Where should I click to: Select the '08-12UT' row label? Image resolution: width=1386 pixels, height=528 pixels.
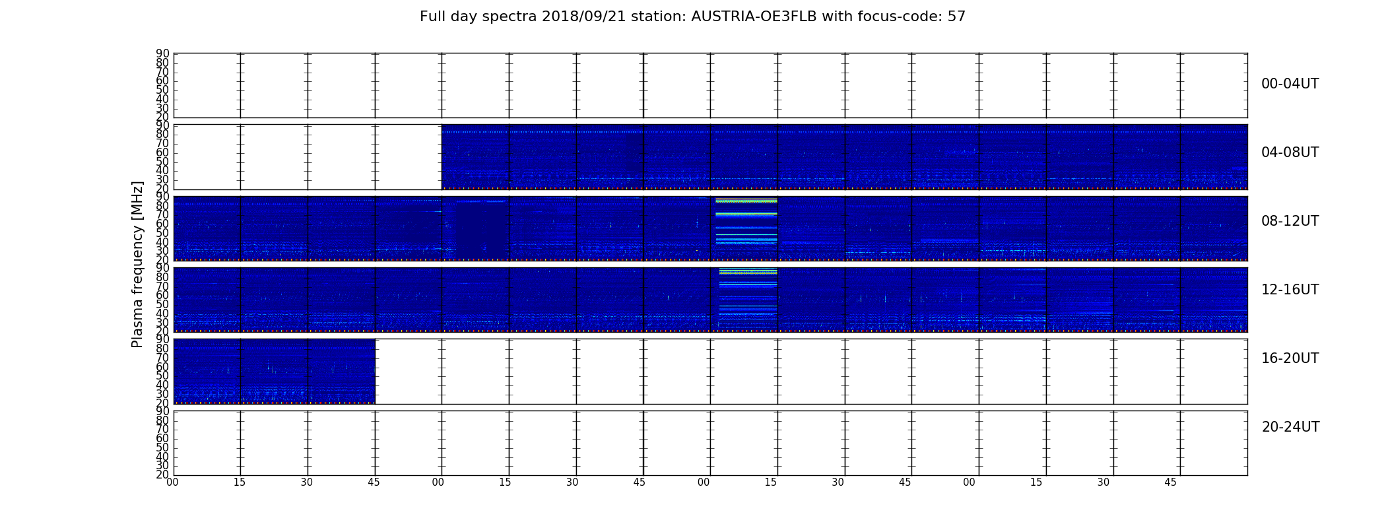pos(1290,221)
